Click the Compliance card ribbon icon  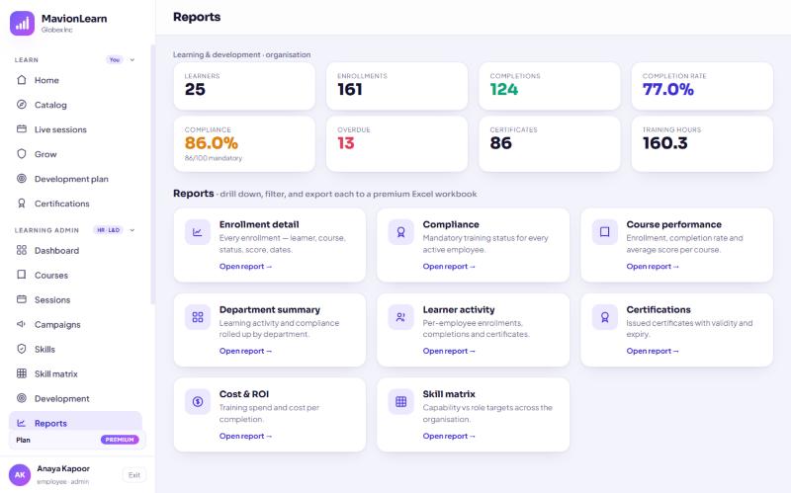click(x=401, y=232)
